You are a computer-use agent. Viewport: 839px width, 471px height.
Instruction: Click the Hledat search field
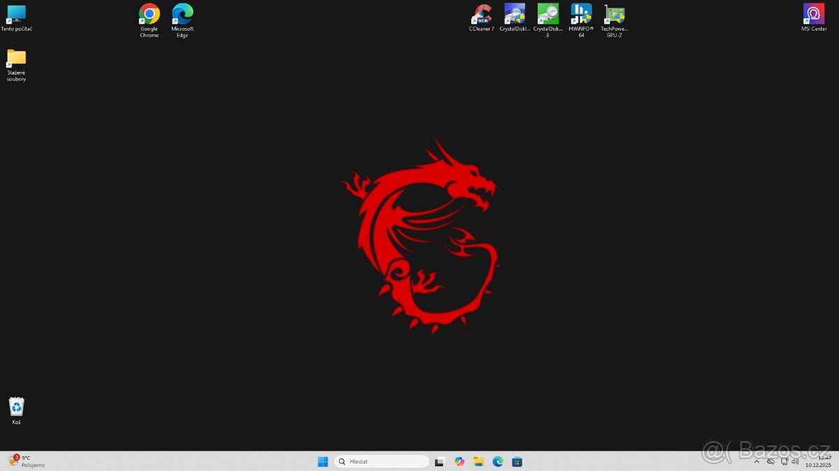382,461
